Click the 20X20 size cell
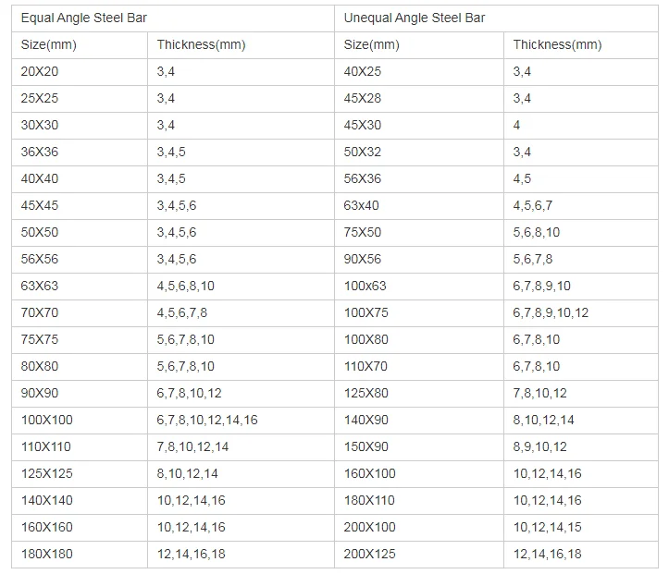This screenshot has width=669, height=574. click(39, 71)
